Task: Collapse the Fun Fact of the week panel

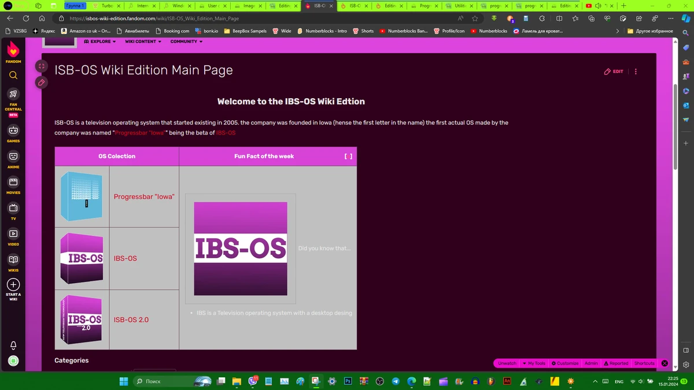Action: click(x=348, y=155)
